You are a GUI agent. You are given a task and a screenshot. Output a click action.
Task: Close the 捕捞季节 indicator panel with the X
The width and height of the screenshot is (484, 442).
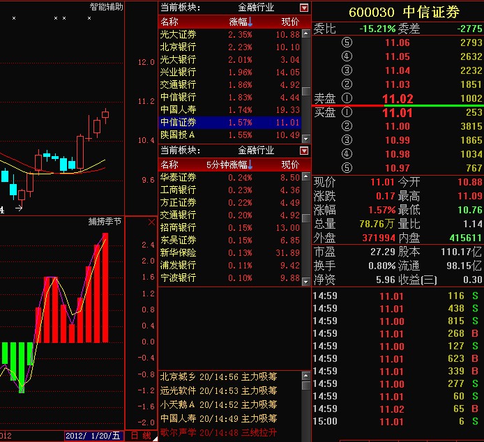point(151,222)
